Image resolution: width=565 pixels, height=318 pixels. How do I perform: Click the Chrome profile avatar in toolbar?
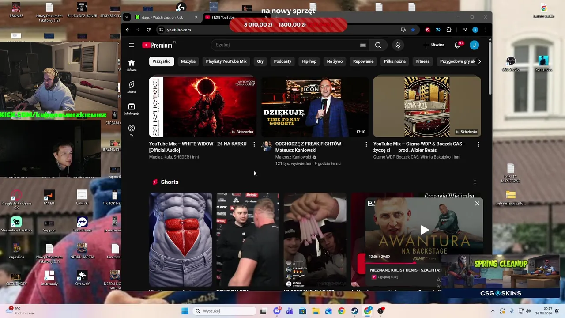pos(475,30)
